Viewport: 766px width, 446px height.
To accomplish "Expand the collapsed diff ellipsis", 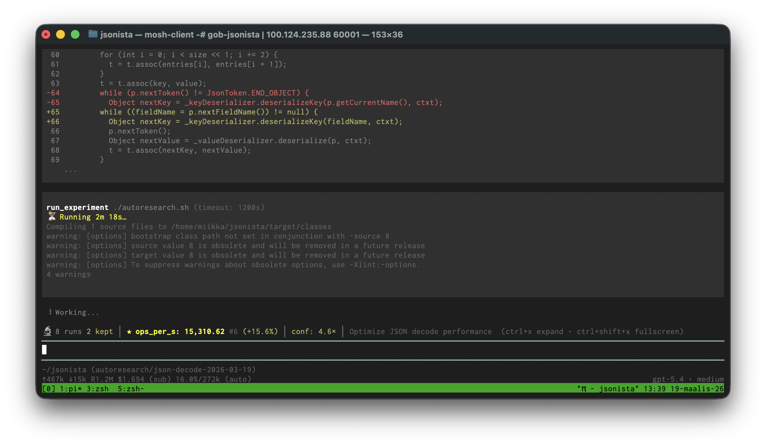I will 70,171.
